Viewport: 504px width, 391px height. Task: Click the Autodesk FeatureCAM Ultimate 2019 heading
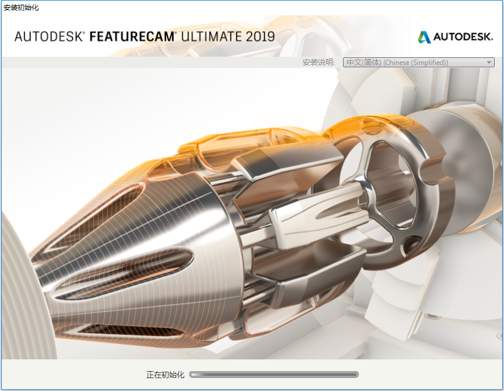point(145,37)
